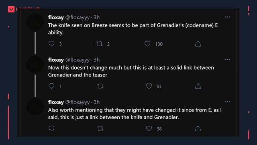Retweet the third tweet about knife and Grenadier
This screenshot has height=145, width=257.
100,128
